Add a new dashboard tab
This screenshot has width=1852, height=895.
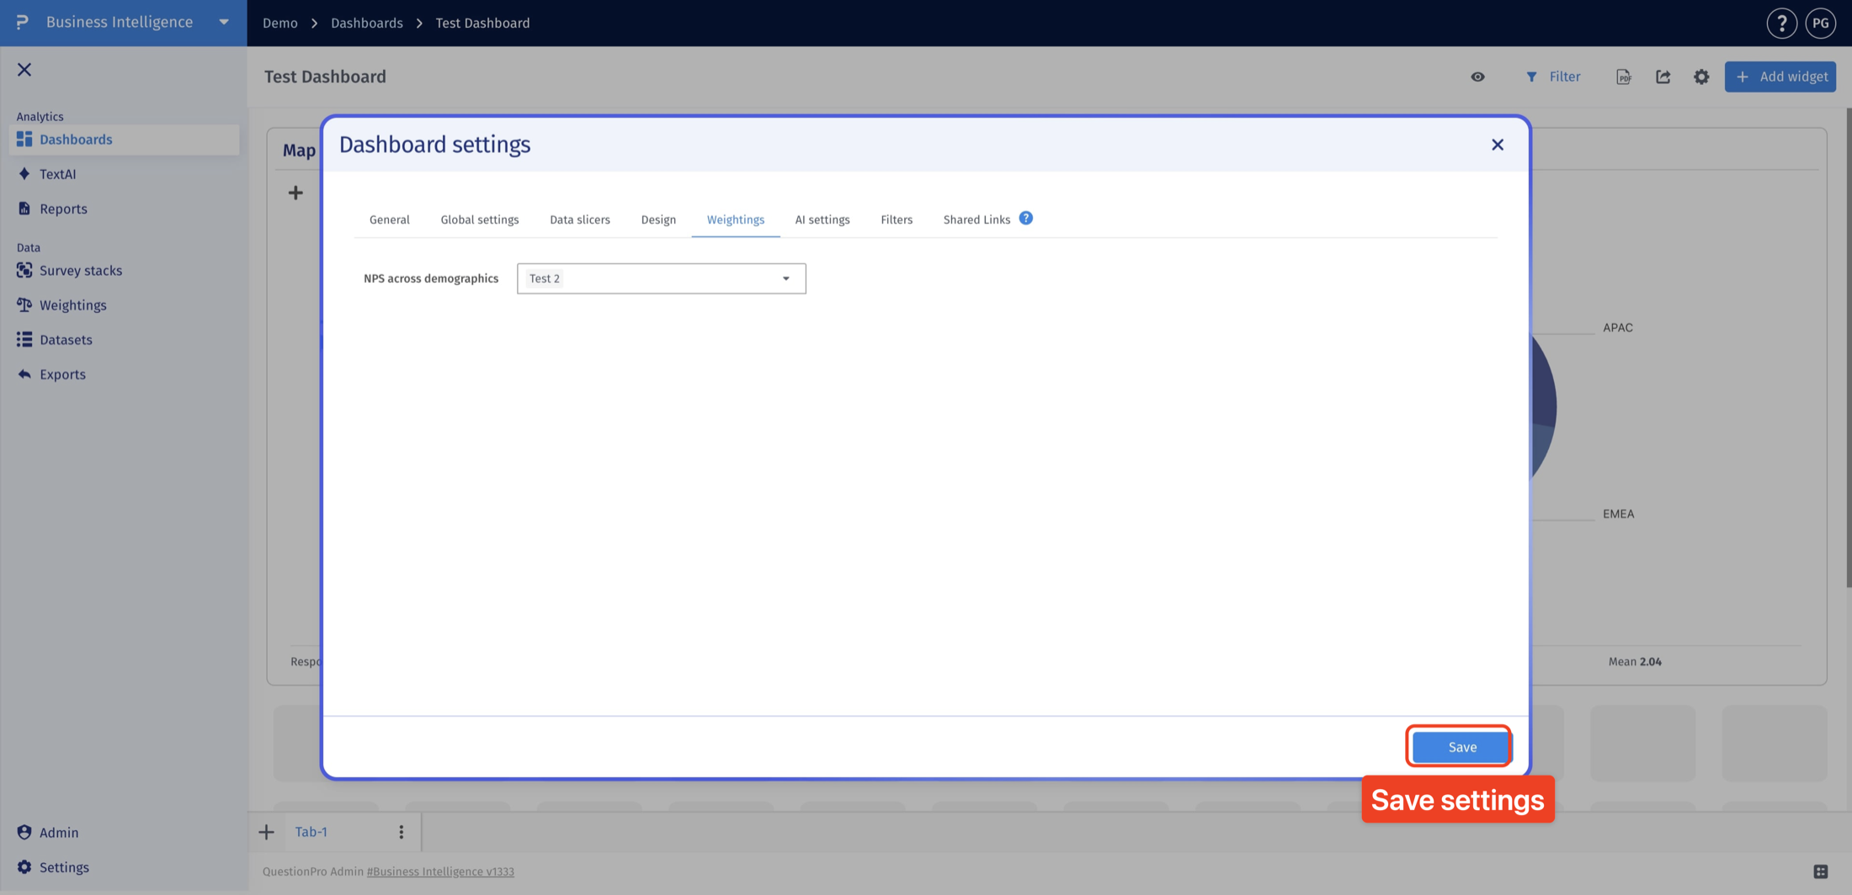pyautogui.click(x=266, y=833)
